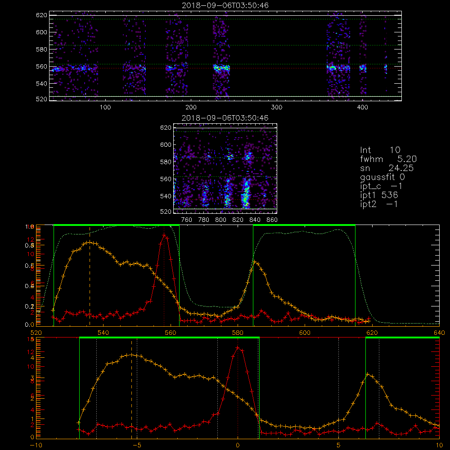Click second orange peak near 585 in upper profile plot
Image resolution: width=450 pixels, height=450 pixels.
pos(255,261)
